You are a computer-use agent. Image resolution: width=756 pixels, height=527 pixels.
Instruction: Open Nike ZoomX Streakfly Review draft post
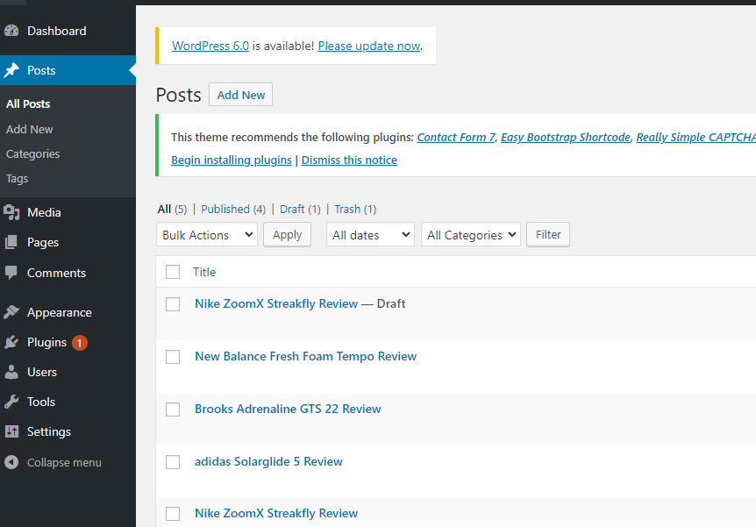(276, 303)
